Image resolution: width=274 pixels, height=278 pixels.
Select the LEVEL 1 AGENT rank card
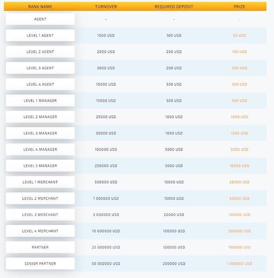click(40, 35)
